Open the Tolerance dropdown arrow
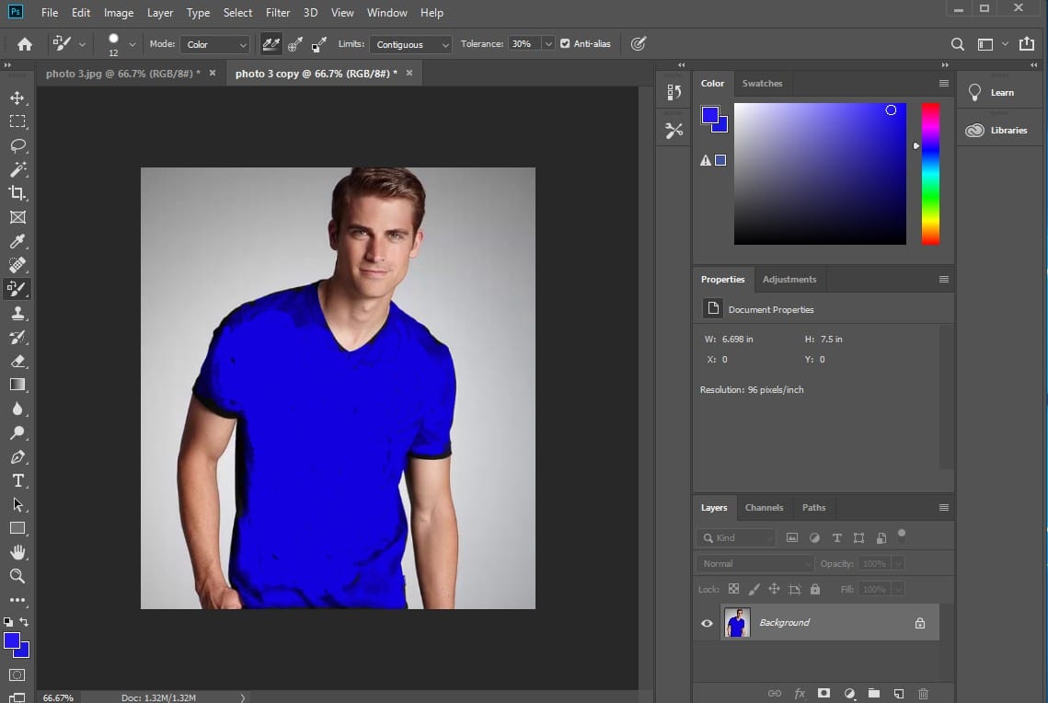Screen dimensions: 1048x703 [x=548, y=43]
